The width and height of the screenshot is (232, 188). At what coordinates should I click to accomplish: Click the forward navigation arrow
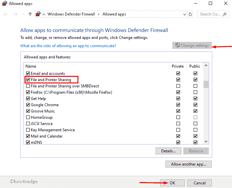coord(15,14)
